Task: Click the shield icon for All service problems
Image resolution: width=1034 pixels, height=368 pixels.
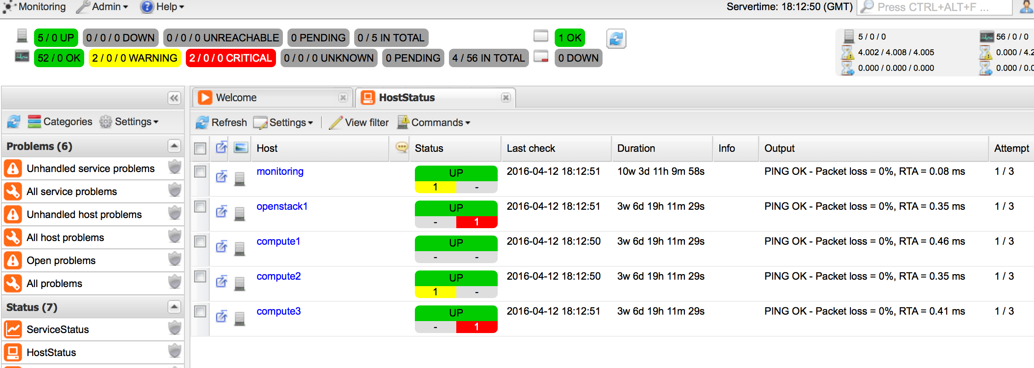Action: 174,190
